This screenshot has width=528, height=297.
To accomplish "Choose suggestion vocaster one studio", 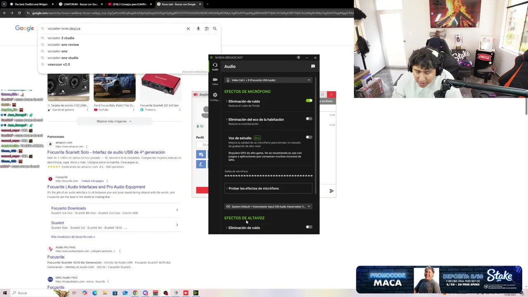I will tap(63, 58).
